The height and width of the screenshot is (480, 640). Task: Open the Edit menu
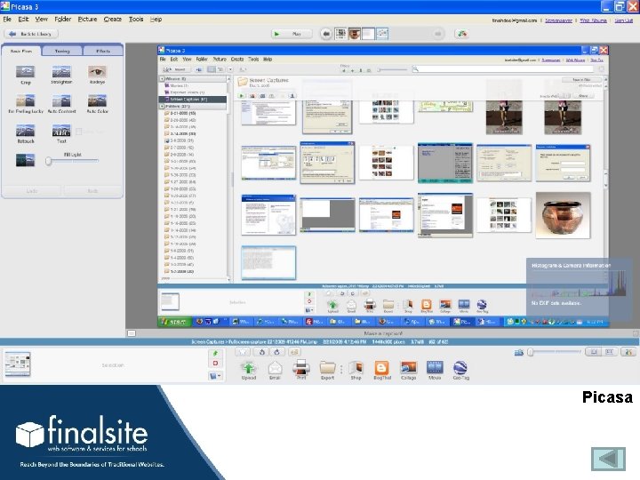23,20
